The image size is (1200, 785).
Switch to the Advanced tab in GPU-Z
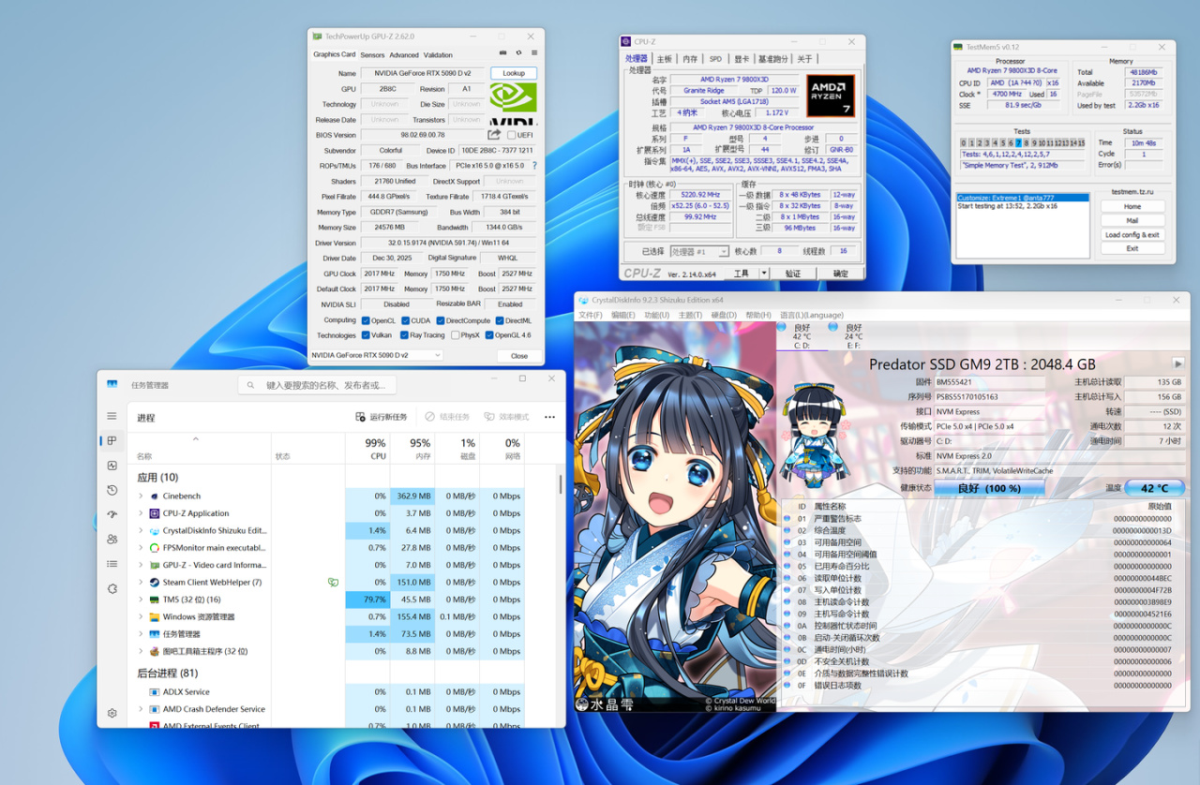click(x=404, y=55)
